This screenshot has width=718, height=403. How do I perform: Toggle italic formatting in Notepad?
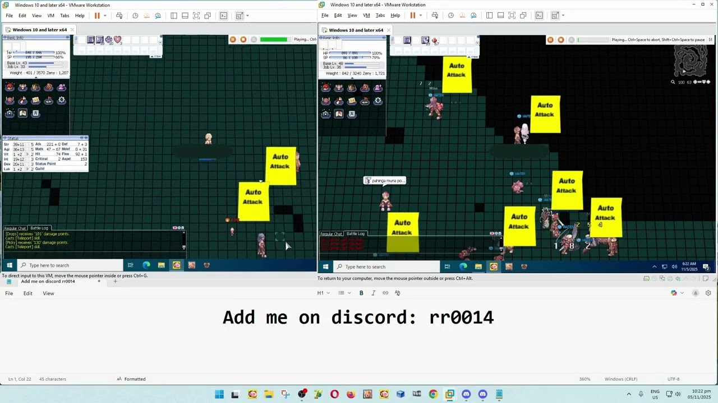tap(373, 293)
